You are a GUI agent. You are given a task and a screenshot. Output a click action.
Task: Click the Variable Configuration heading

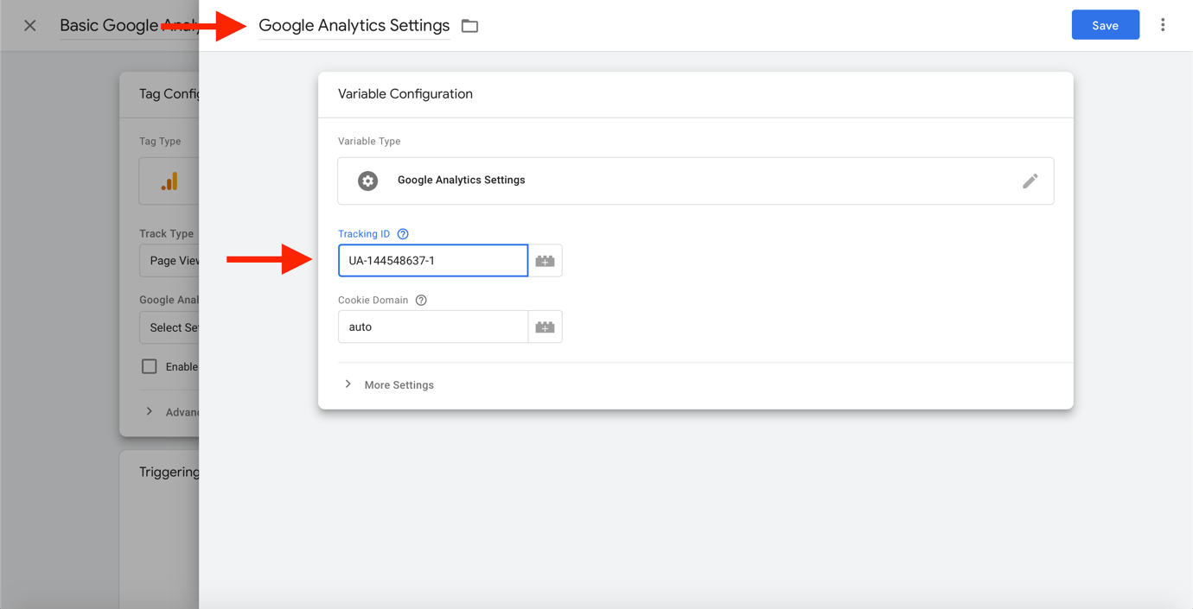pyautogui.click(x=405, y=94)
